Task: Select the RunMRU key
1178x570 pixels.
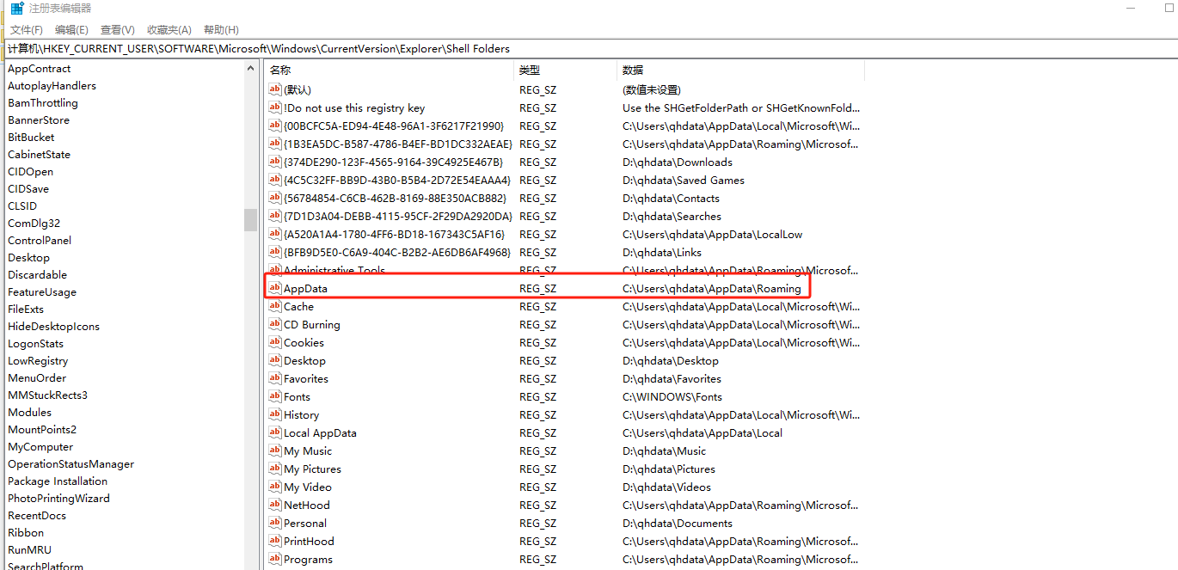Action: tap(29, 550)
